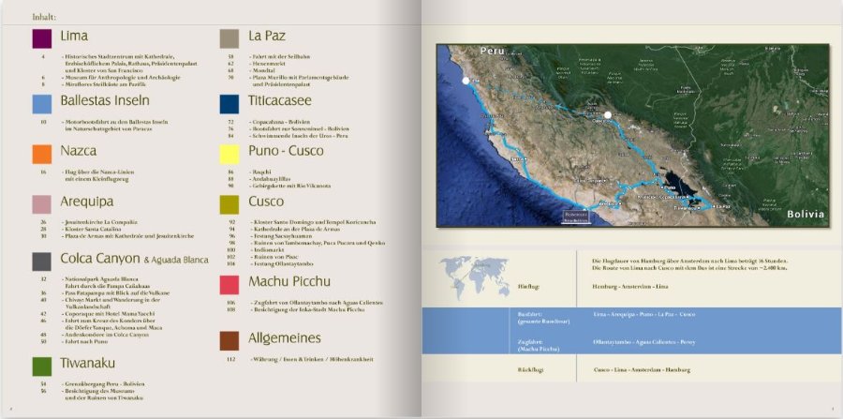Open the Allgemeines chapter heading
Viewport: 843px width, 419px height.
tap(285, 338)
